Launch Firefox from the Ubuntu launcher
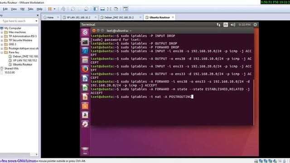Viewport: 290px width, 163px height. click(x=85, y=69)
